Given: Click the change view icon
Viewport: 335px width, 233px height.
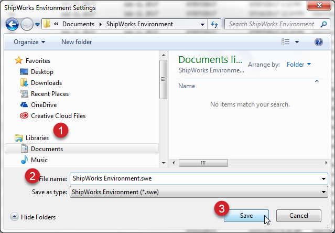Looking at the screenshot, I should pyautogui.click(x=285, y=42).
